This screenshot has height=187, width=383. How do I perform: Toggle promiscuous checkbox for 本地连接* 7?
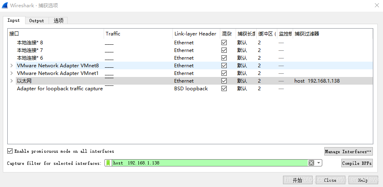click(224, 50)
